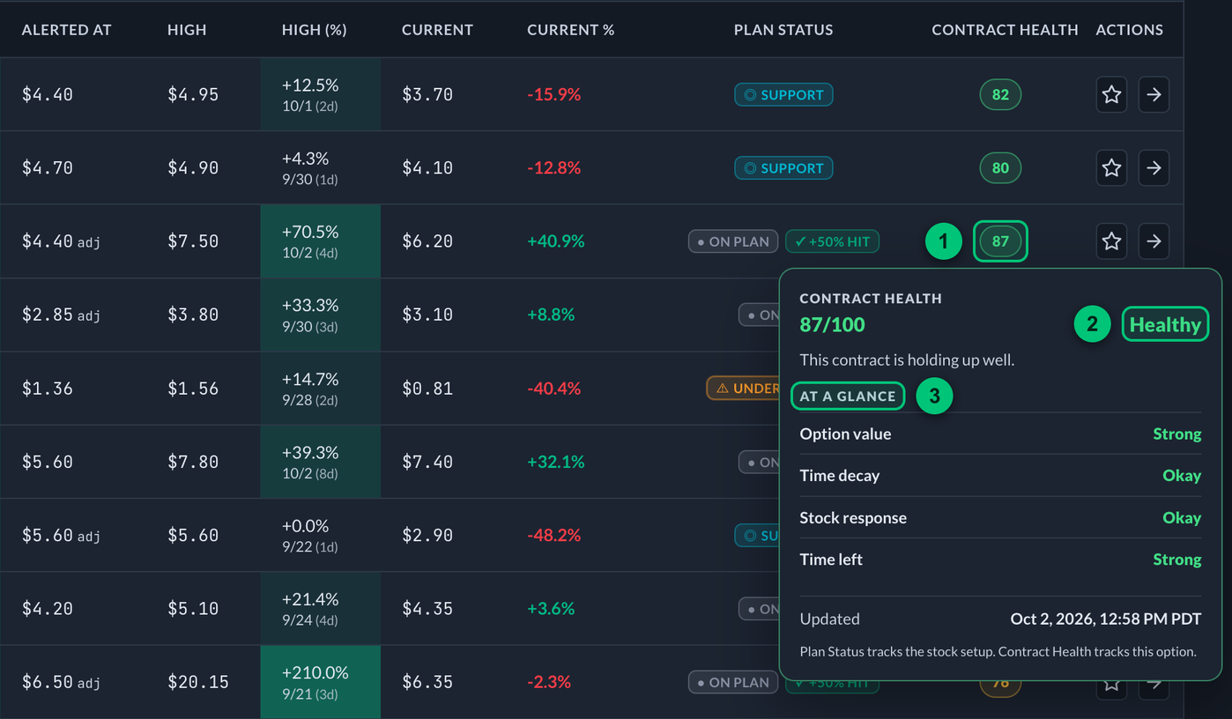The width and height of the screenshot is (1232, 719).
Task: Click the +50% HIT badge in the $6.20 row
Action: 832,241
